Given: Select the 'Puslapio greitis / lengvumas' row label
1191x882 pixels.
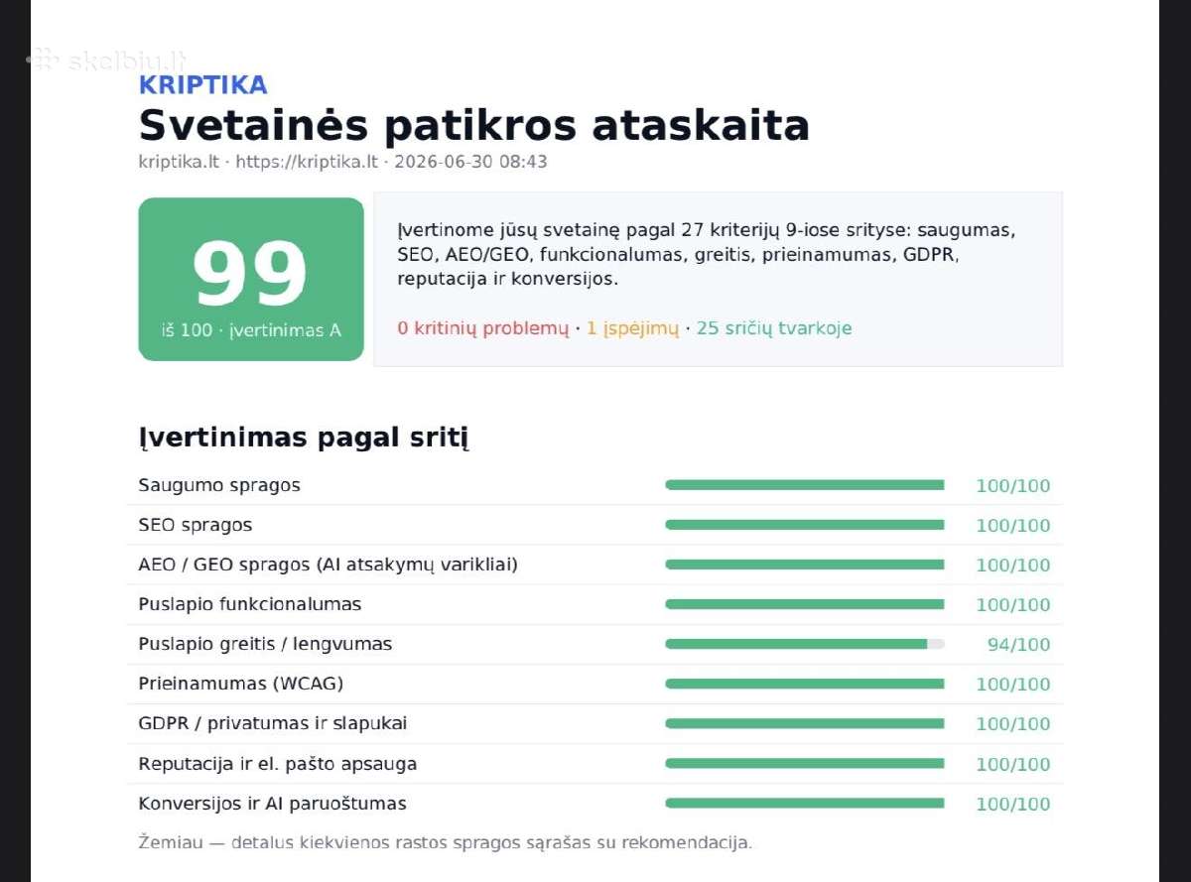Looking at the screenshot, I should coord(265,644).
